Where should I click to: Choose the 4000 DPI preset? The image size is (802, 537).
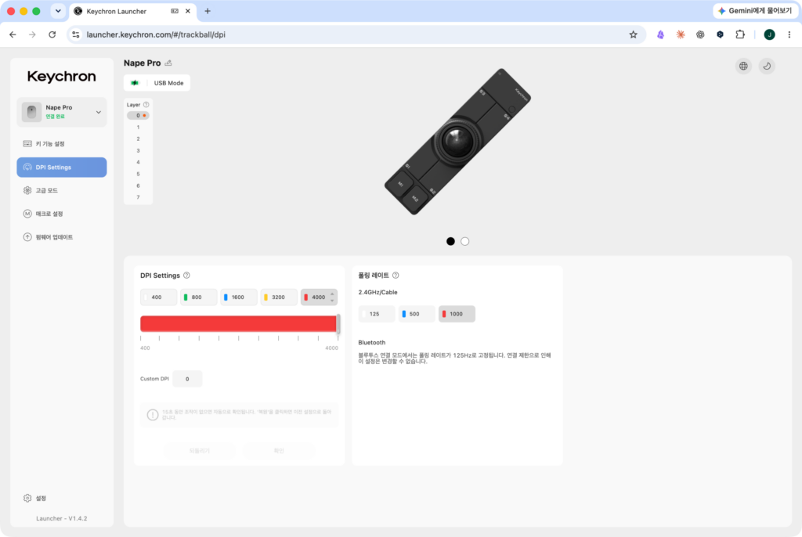pos(318,297)
